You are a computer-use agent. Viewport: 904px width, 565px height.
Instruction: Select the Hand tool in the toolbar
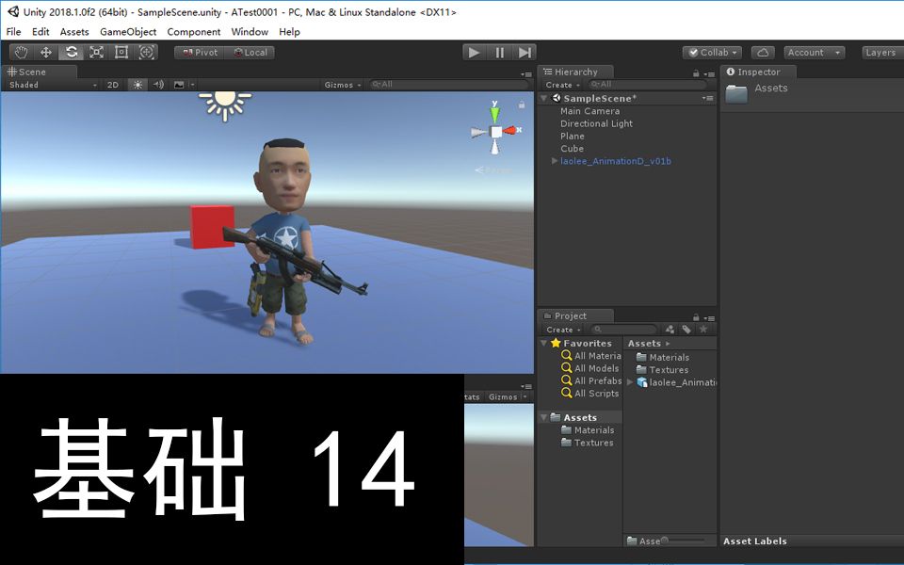[20, 52]
